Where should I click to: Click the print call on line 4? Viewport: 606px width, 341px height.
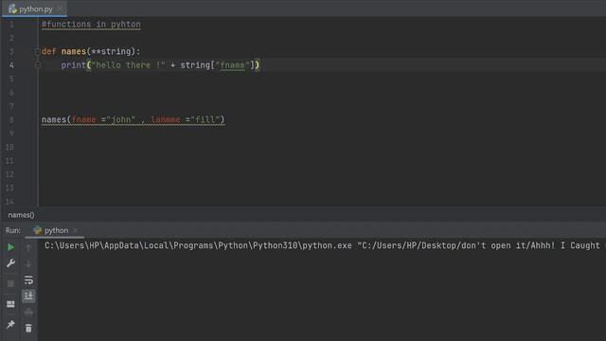click(74, 65)
